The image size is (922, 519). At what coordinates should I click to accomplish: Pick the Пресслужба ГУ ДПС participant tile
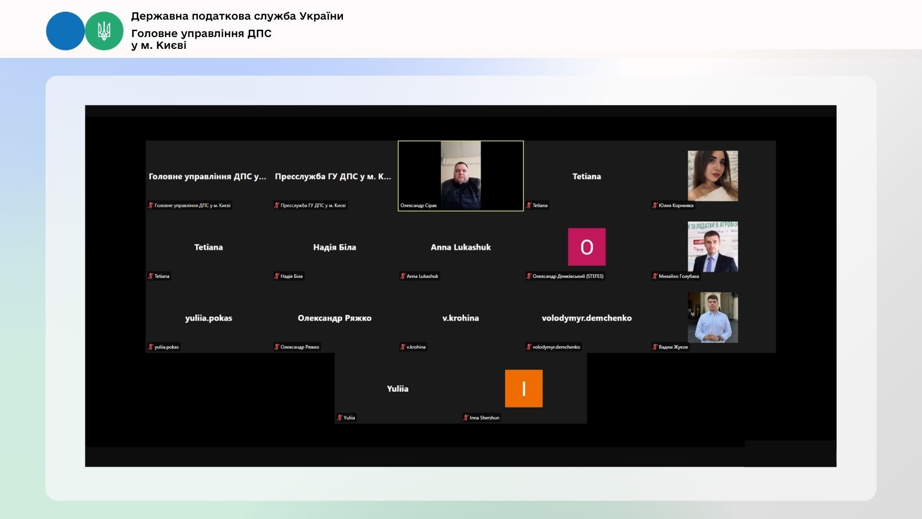click(335, 176)
